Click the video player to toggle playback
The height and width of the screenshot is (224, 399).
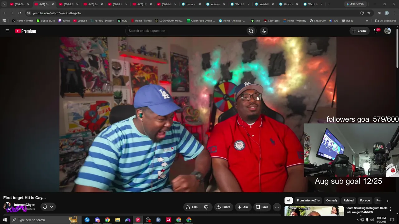198,114
